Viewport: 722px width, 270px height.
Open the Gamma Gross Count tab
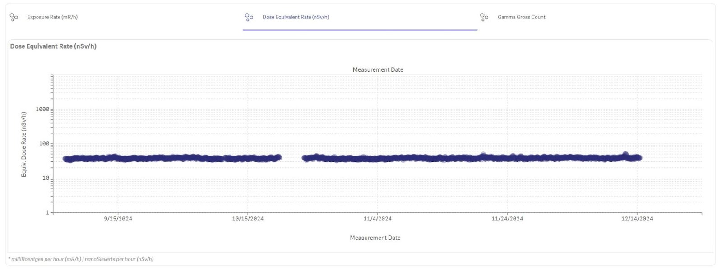521,17
